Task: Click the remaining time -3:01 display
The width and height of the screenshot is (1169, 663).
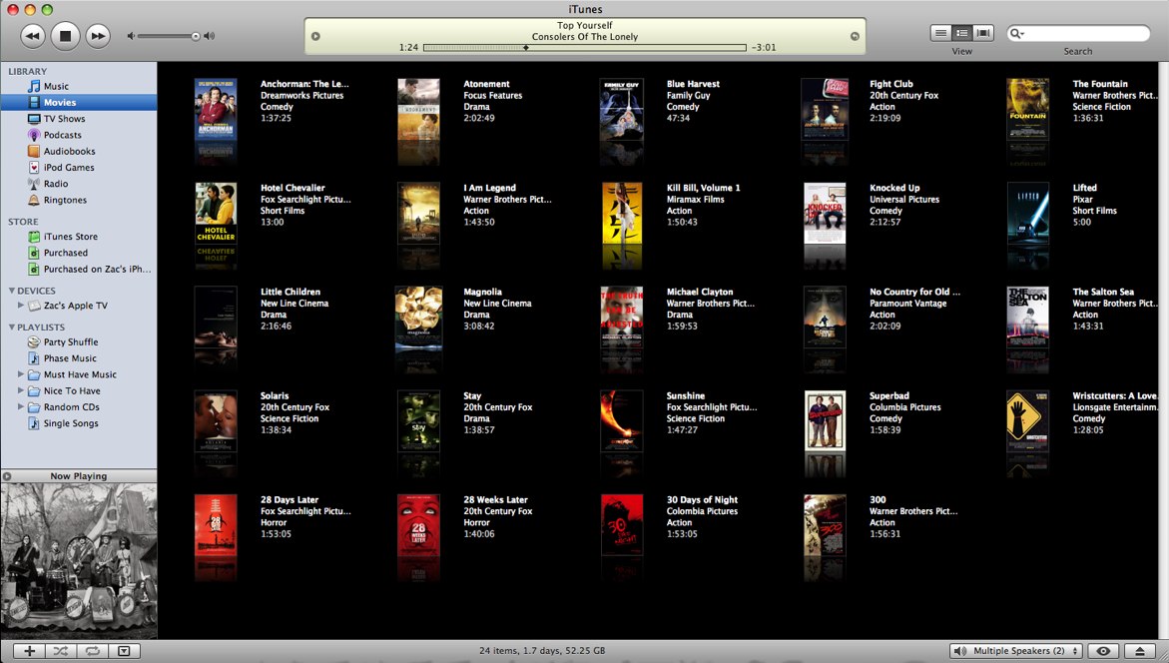Action: (x=764, y=48)
